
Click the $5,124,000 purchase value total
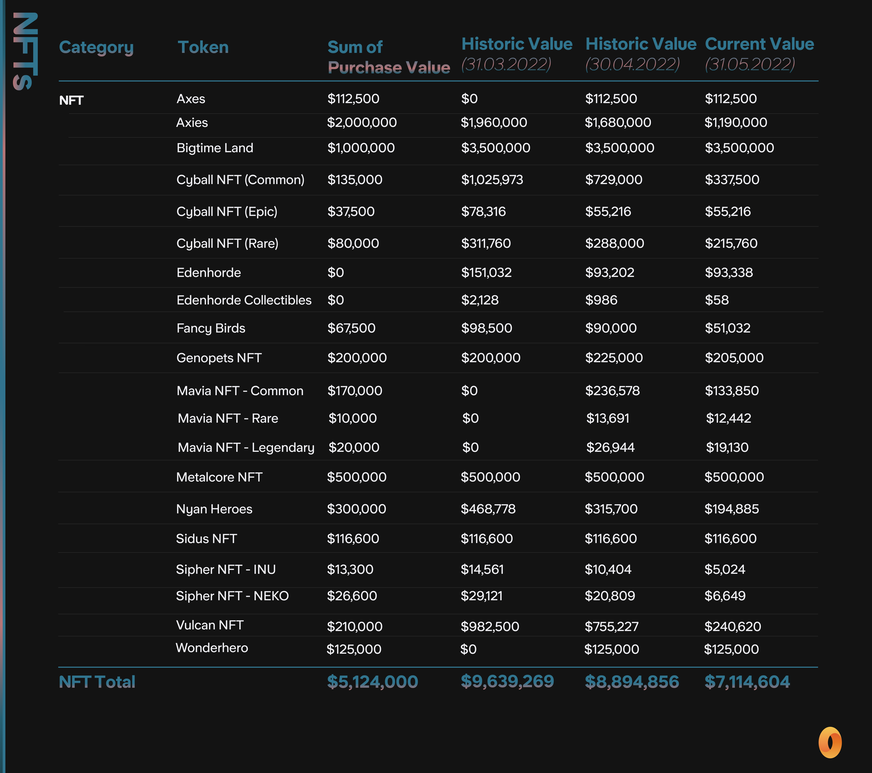[372, 682]
